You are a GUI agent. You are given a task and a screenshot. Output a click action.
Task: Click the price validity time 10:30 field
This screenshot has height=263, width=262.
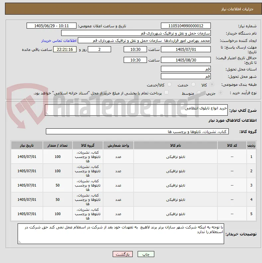point(135,60)
